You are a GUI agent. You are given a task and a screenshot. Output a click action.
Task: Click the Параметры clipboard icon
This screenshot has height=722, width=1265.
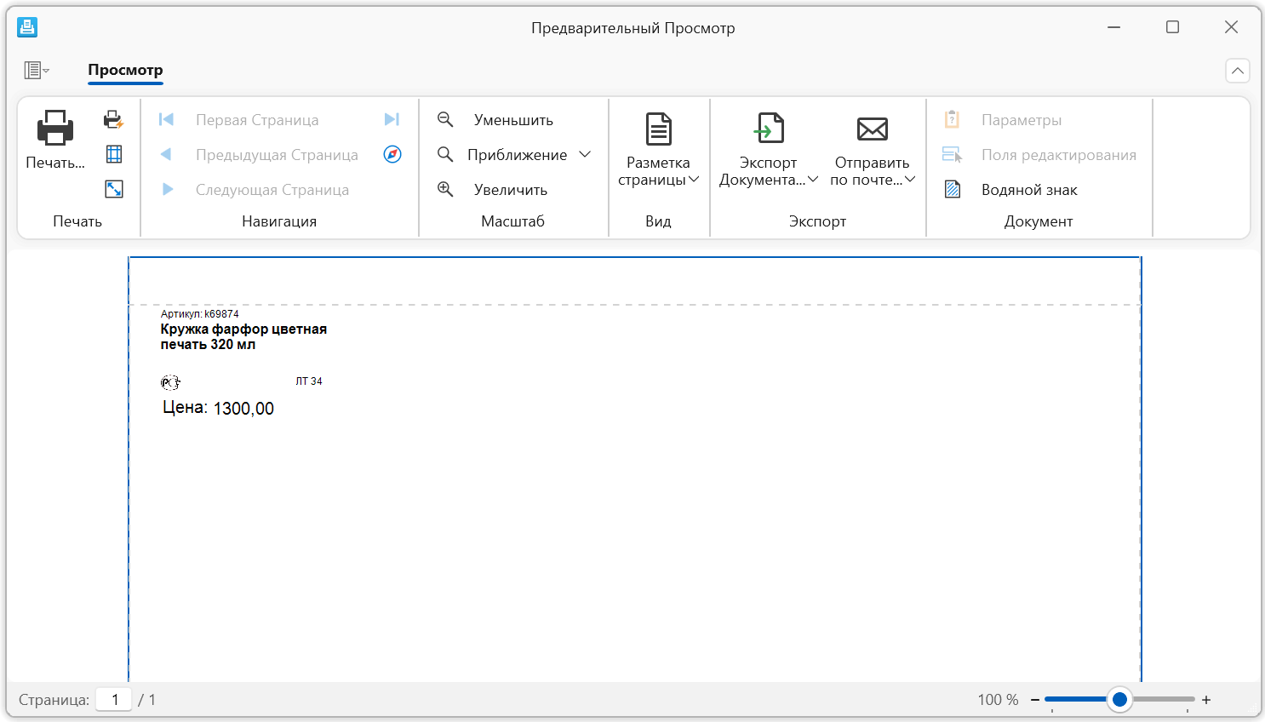coord(953,119)
